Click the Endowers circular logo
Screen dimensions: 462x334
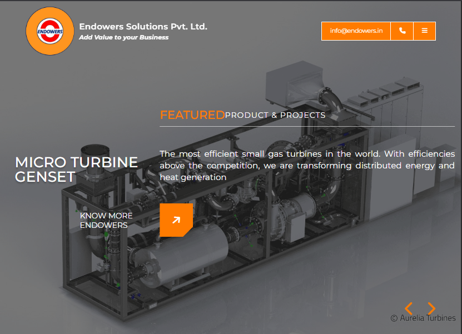pyautogui.click(x=50, y=31)
